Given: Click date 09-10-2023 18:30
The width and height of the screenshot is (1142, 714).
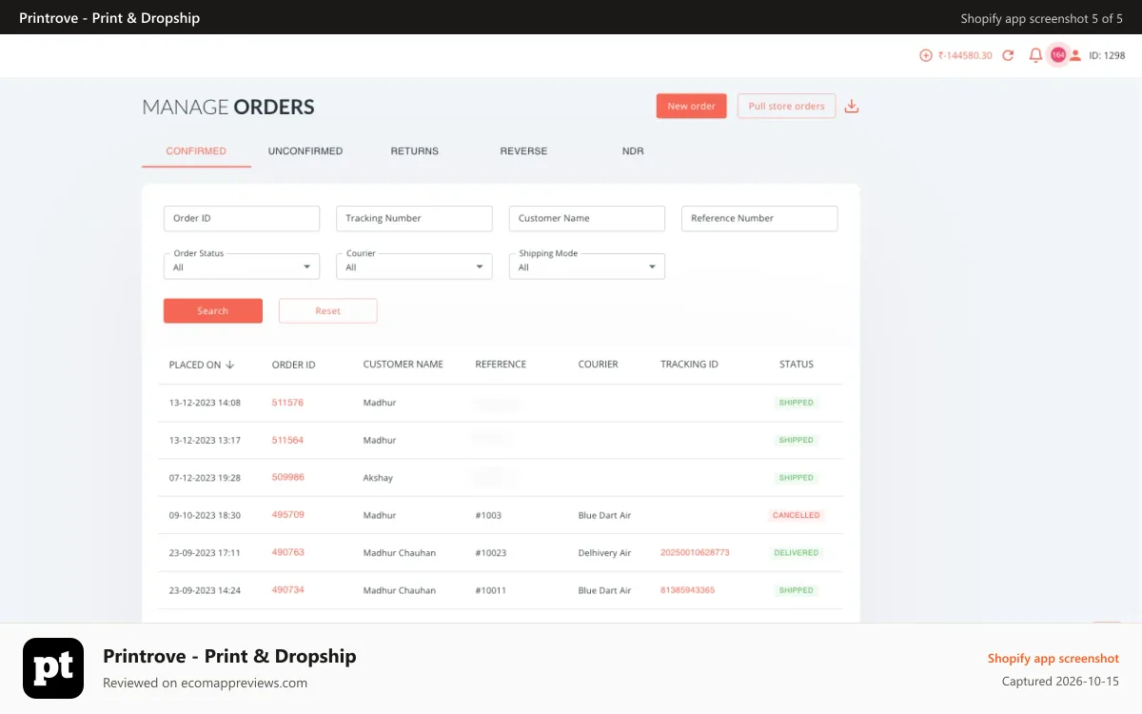Looking at the screenshot, I should click(205, 515).
